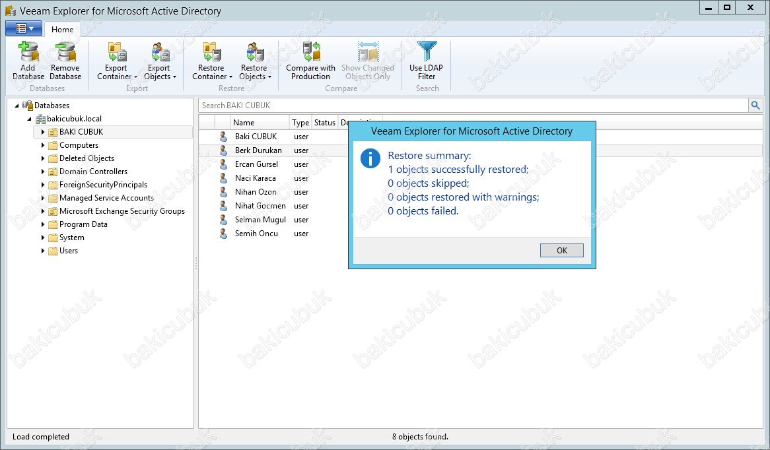Screen dimensions: 770x450
Task: Sort by the Status column header
Action: point(325,123)
